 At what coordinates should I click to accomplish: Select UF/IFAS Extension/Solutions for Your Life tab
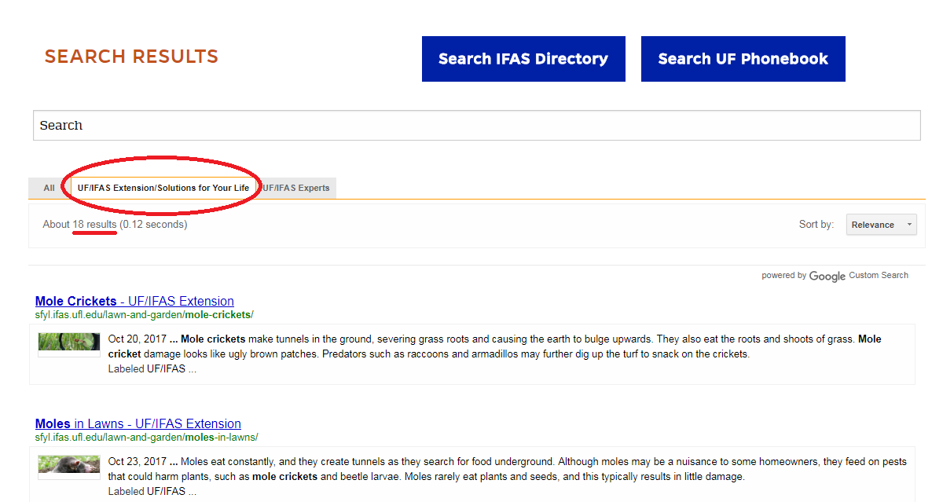click(163, 188)
